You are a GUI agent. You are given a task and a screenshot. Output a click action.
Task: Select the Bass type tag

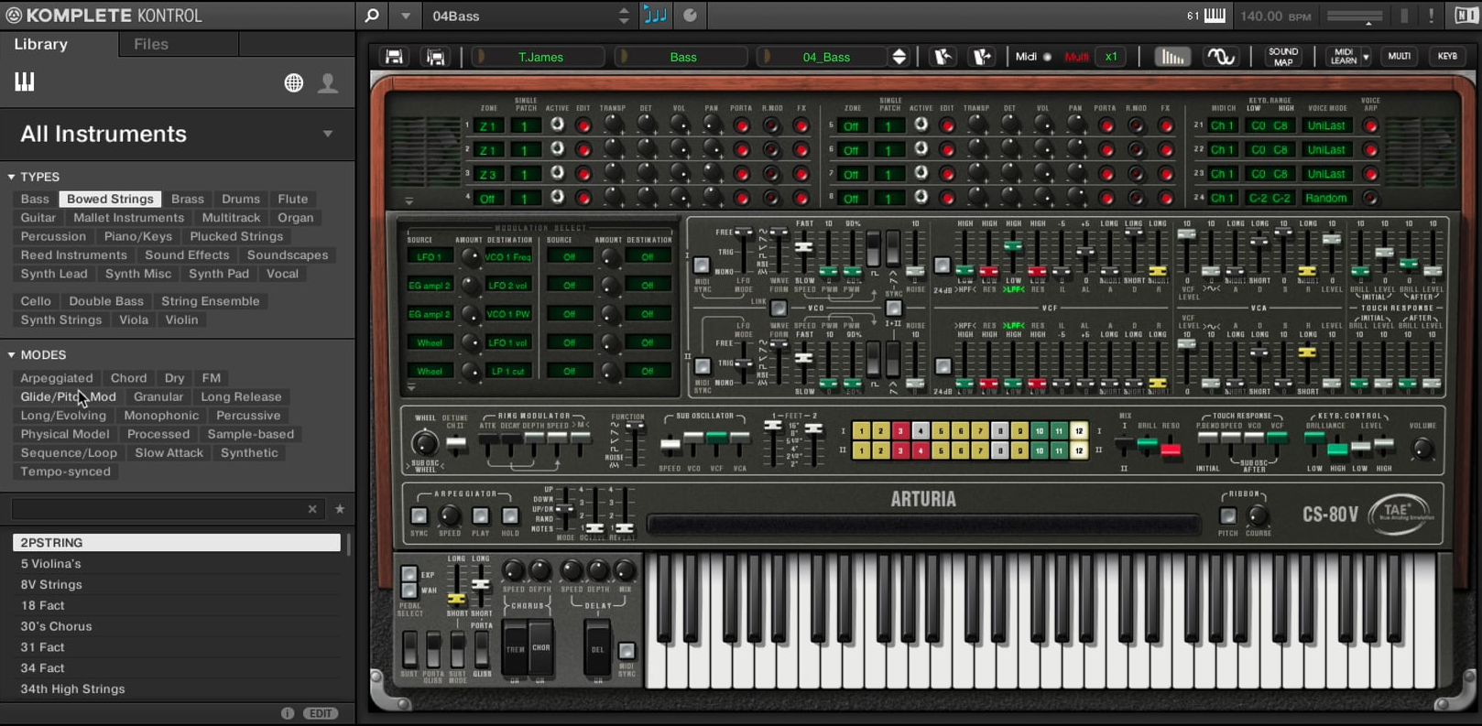tap(35, 199)
